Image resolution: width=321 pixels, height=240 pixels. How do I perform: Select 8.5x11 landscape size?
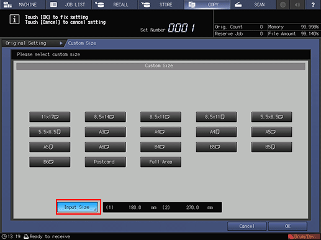161,117
